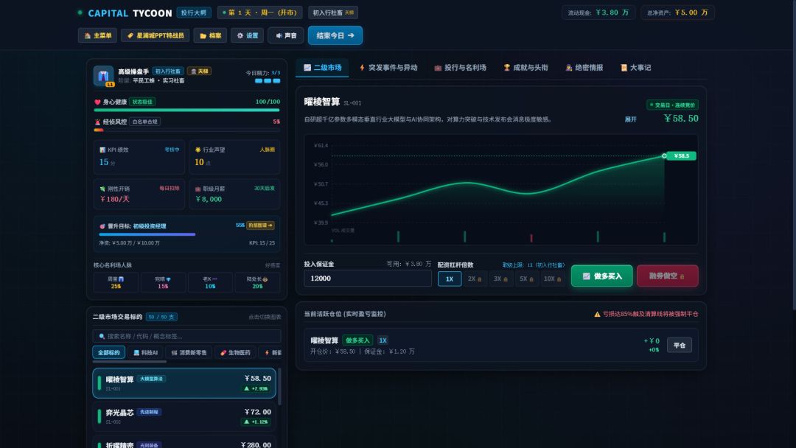Select the 弈光晶芯 stock row
Image resolution: width=796 pixels, height=448 pixels.
point(184,416)
